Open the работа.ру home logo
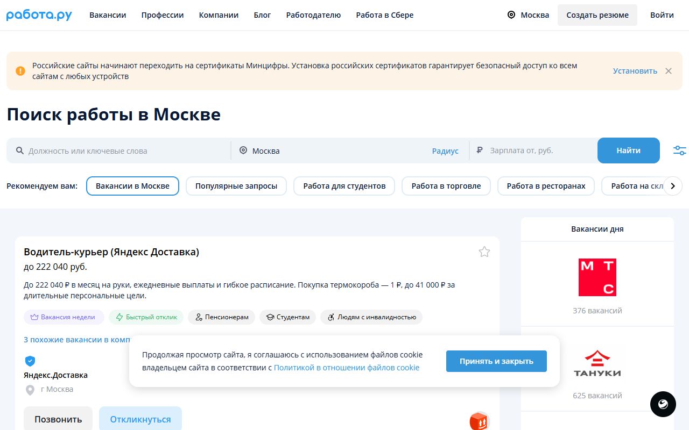This screenshot has width=689, height=430. [39, 15]
